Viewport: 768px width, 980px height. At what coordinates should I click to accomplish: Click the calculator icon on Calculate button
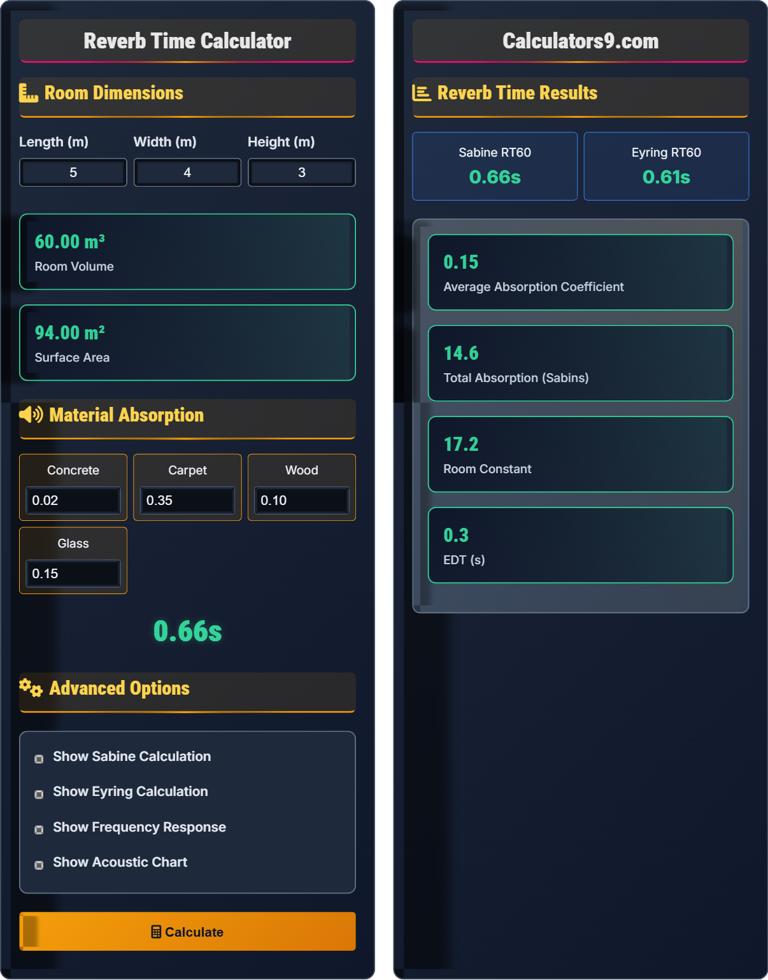pos(156,932)
